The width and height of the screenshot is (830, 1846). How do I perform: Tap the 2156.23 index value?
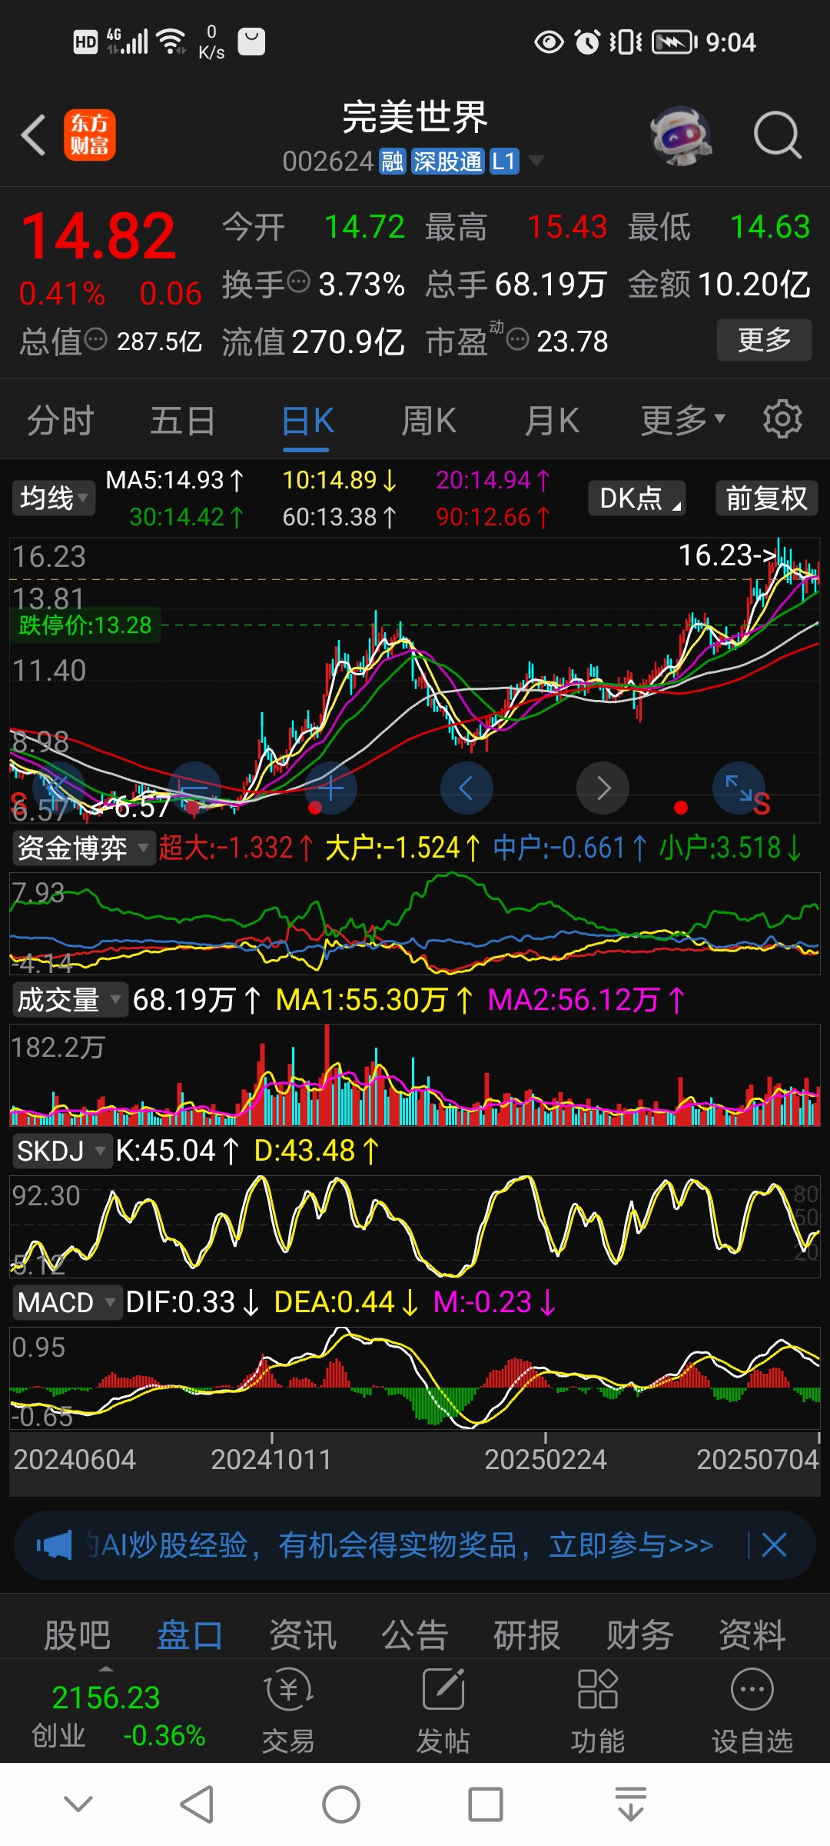coord(105,1698)
